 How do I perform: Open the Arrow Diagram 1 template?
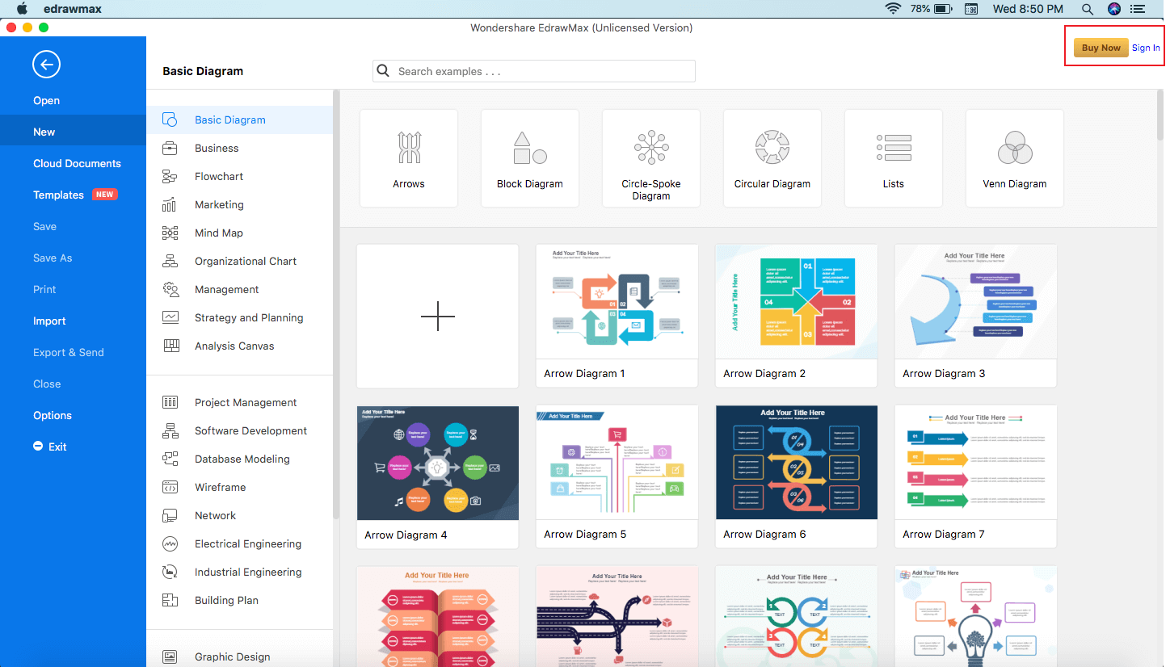click(x=617, y=316)
